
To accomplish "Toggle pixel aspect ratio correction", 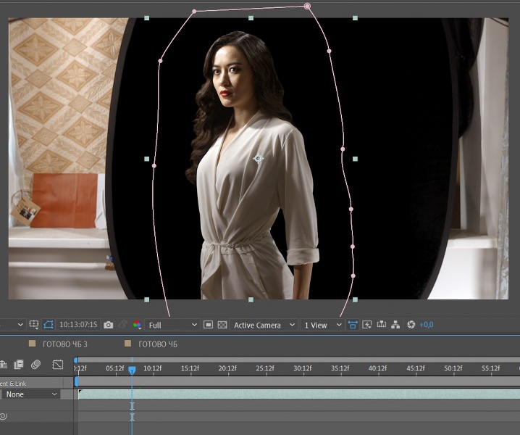I will pyautogui.click(x=353, y=325).
